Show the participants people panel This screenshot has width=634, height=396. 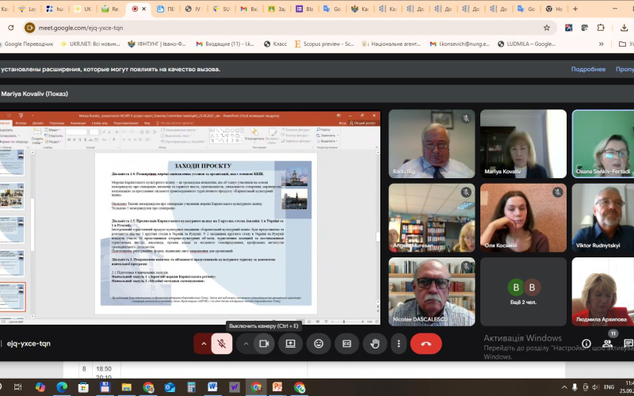(608, 344)
